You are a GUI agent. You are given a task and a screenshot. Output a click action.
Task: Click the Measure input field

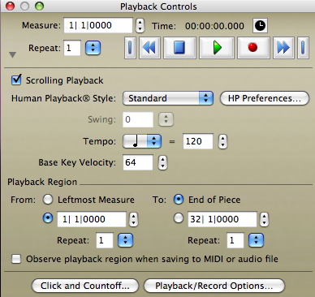98,25
